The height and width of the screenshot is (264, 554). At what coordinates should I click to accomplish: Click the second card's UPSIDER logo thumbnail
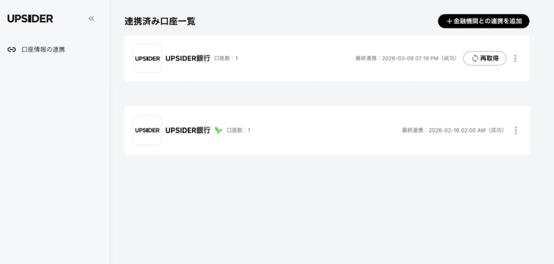(148, 131)
